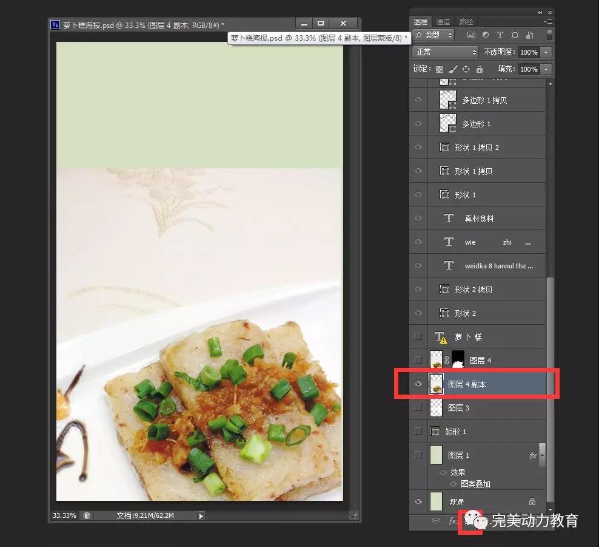Click the 图层 4 layer mask thumbnail
The width and height of the screenshot is (599, 547).
click(458, 360)
